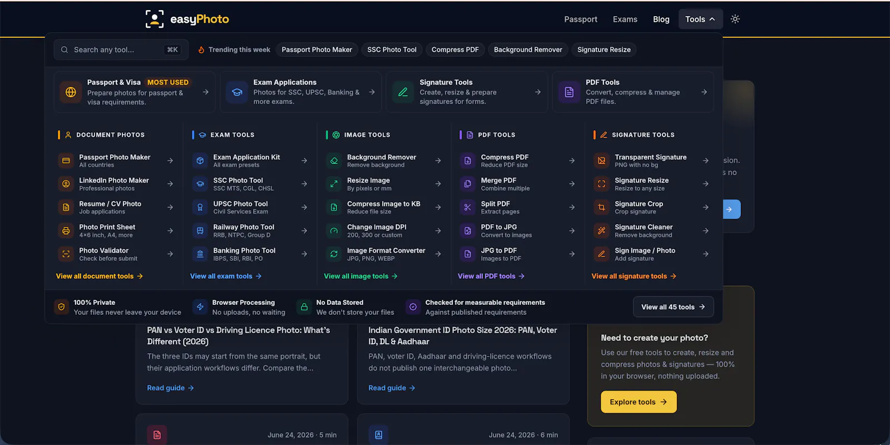Click the Passport & Visa globe icon

click(x=71, y=92)
